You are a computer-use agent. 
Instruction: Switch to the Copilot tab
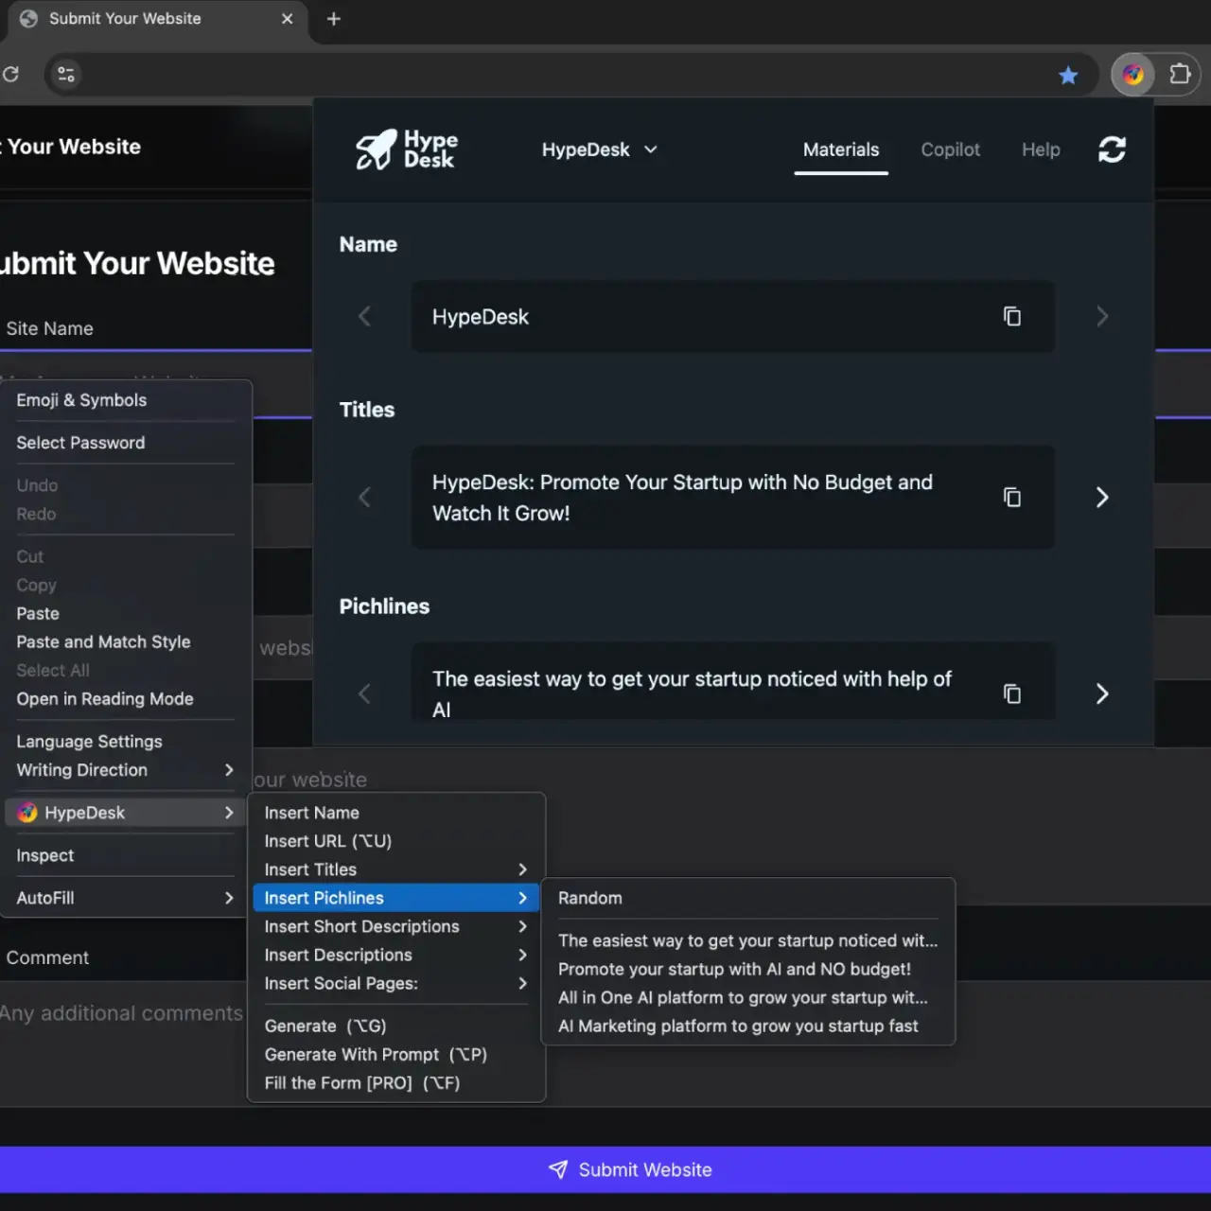click(x=951, y=149)
